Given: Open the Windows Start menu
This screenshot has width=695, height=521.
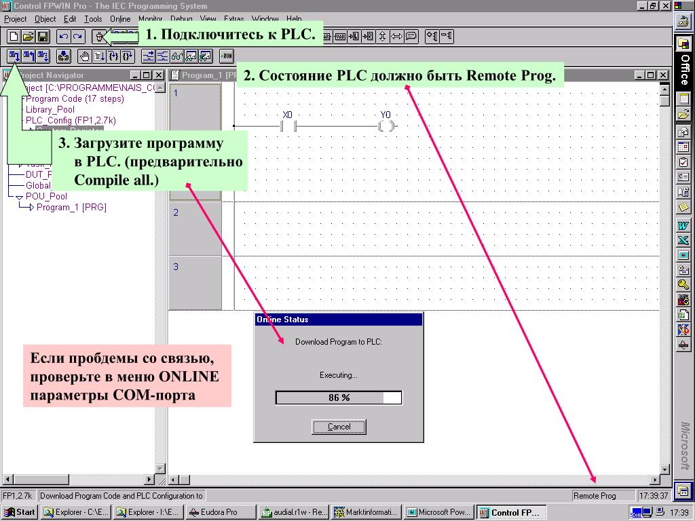Looking at the screenshot, I should (x=19, y=512).
